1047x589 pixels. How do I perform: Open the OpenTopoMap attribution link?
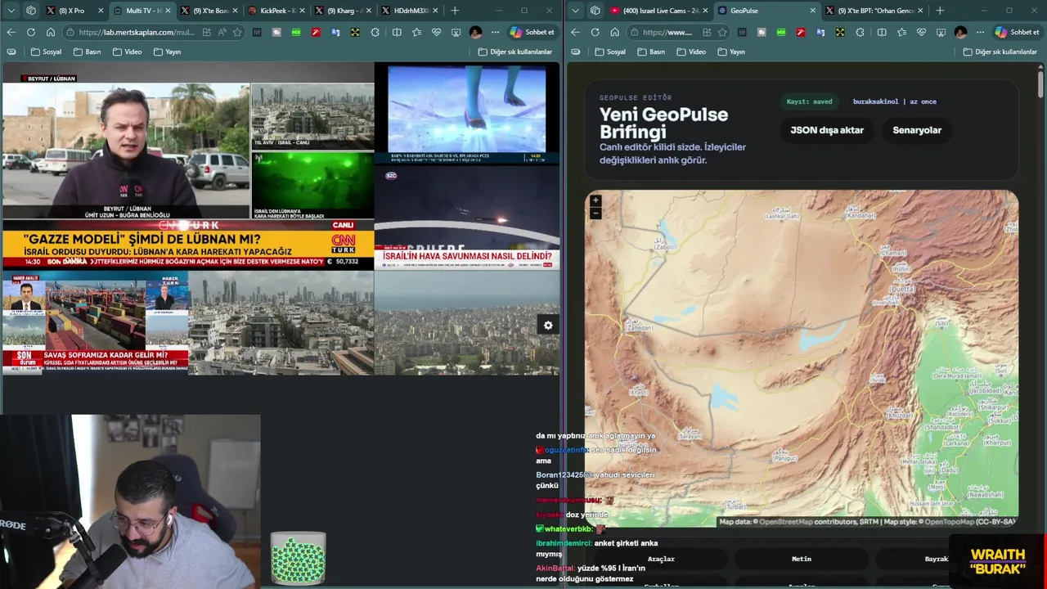coord(950,522)
